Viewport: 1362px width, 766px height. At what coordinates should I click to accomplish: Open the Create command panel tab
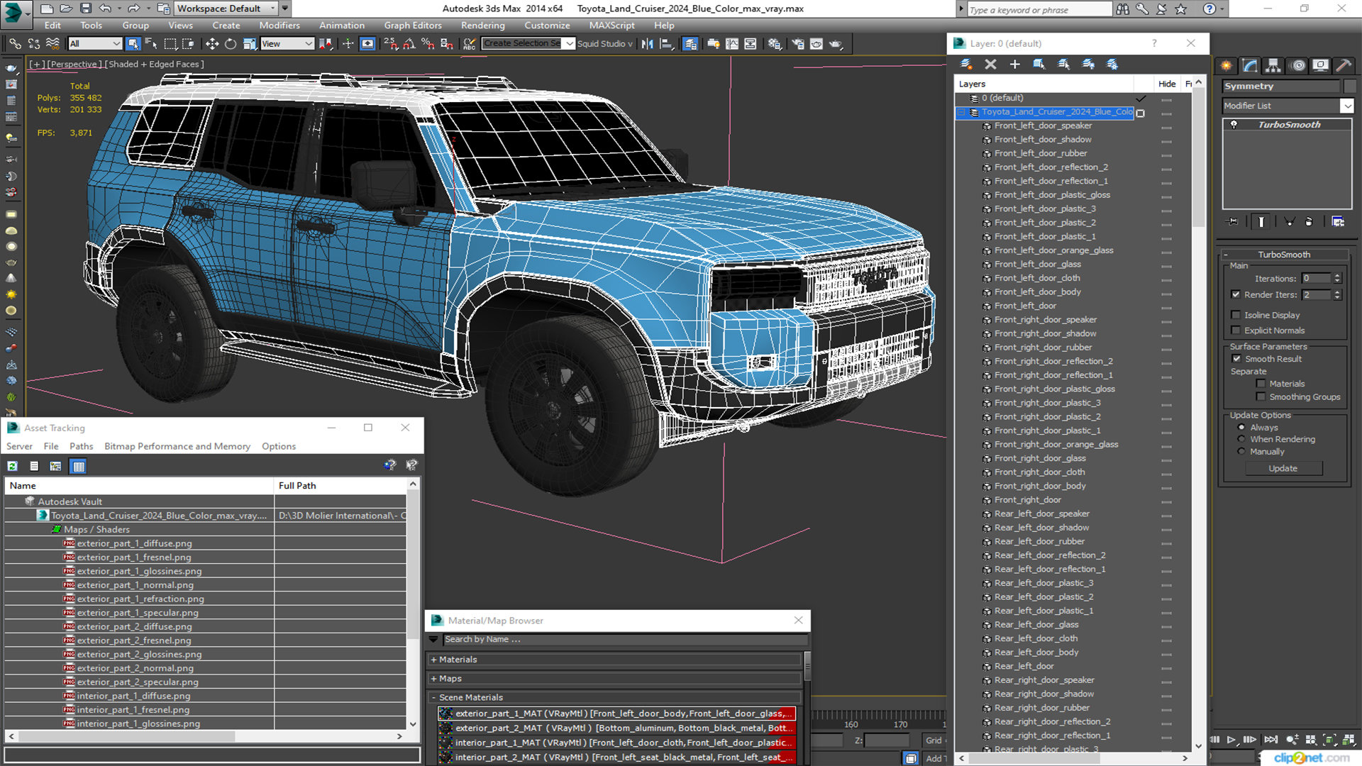point(1227,66)
